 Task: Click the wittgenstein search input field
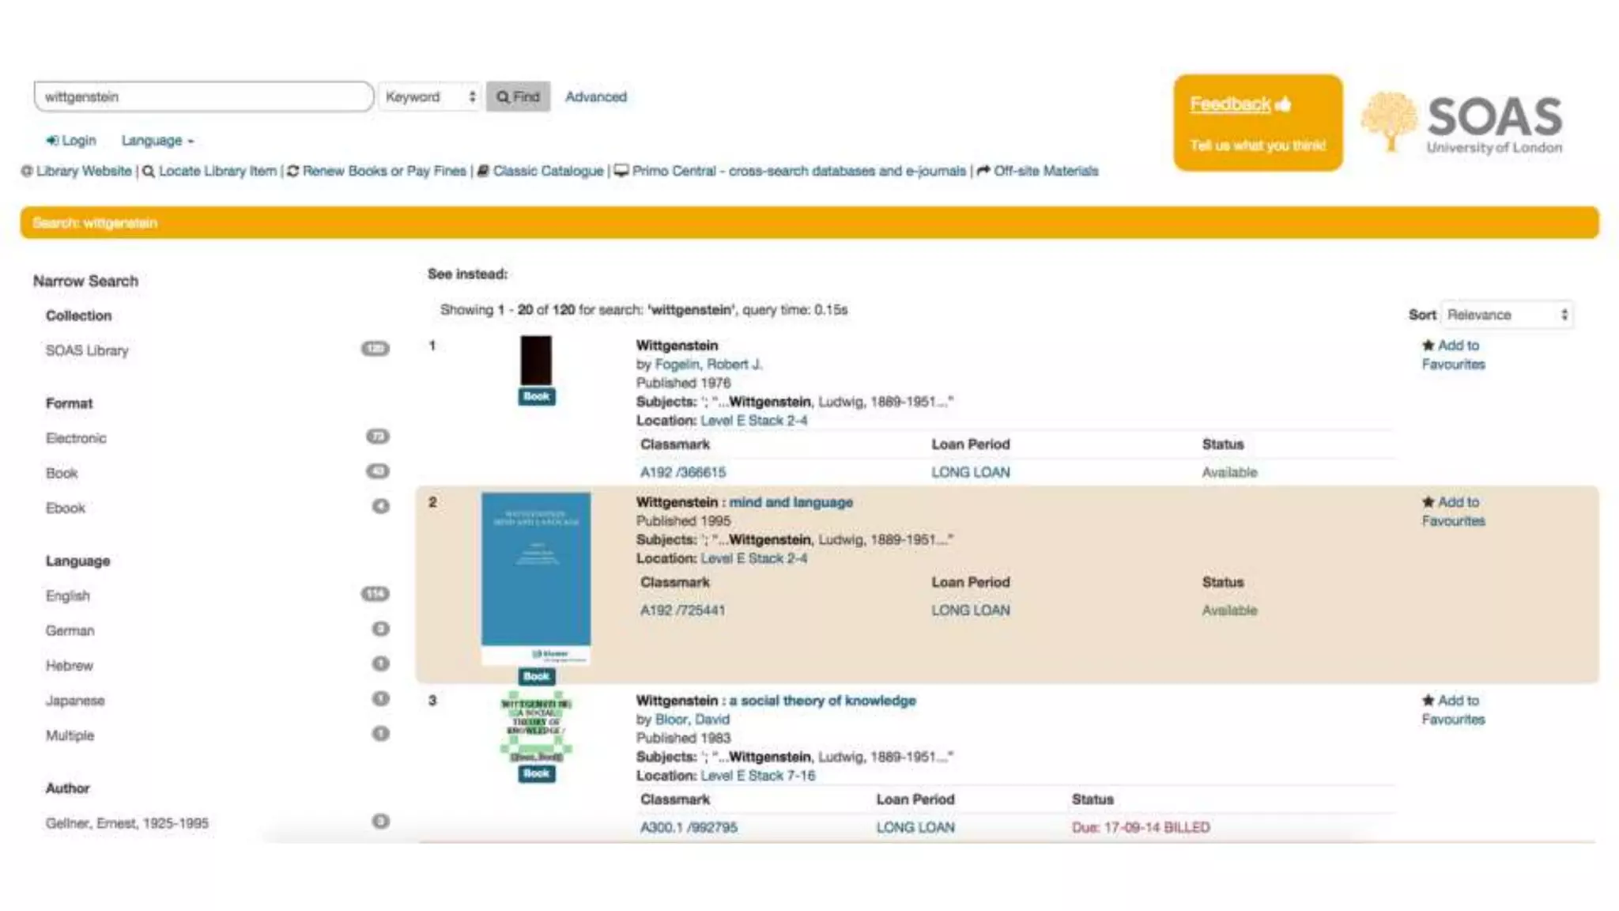tap(203, 96)
